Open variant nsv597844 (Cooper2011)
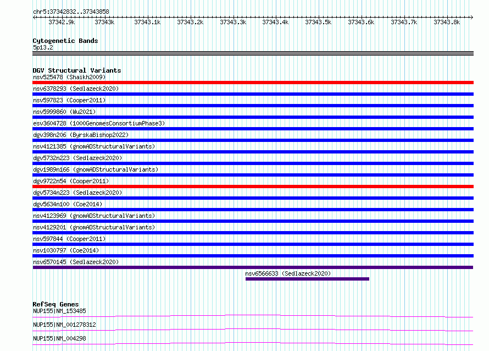 click(x=69, y=239)
